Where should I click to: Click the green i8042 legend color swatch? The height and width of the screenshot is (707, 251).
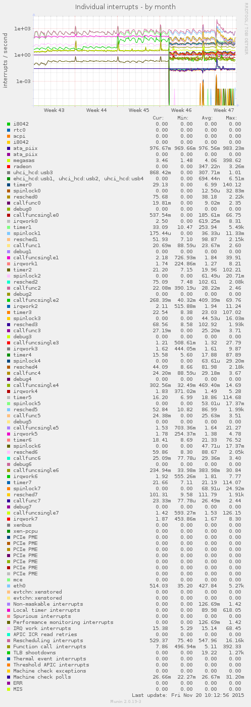click(x=9, y=124)
